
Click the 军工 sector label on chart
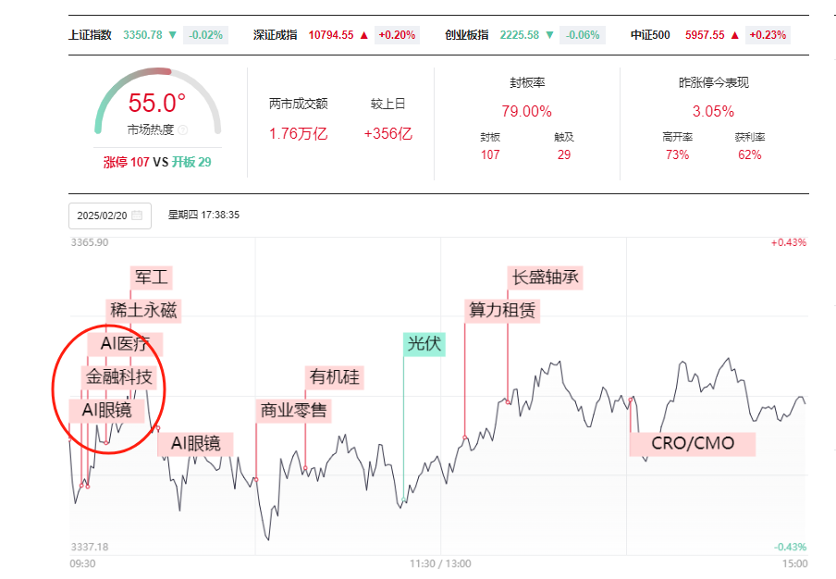152,277
